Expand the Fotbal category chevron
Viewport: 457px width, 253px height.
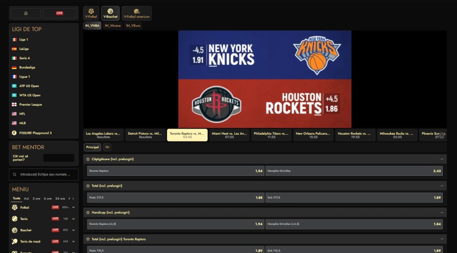(74, 207)
